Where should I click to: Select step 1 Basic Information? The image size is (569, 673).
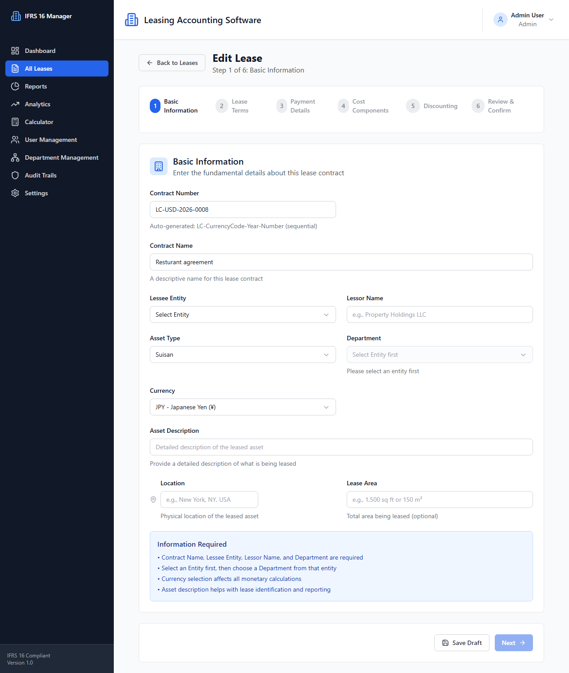[174, 106]
